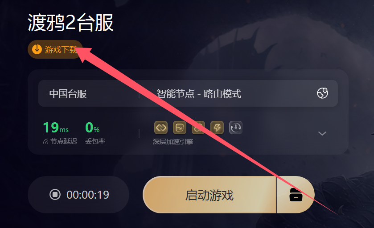
Task: Launch the game with the 启动游戏 button
Action: point(210,195)
